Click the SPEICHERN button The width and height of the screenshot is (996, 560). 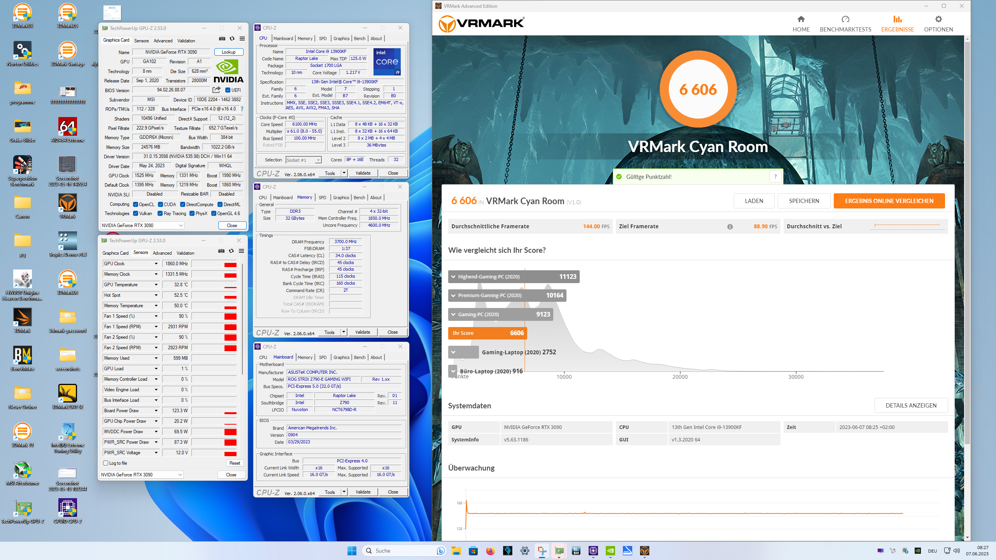pyautogui.click(x=804, y=201)
